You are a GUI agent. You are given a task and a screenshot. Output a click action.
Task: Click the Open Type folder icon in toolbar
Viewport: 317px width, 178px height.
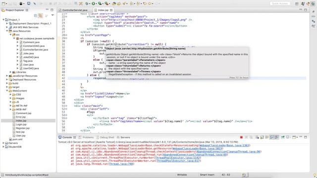pos(114,3)
